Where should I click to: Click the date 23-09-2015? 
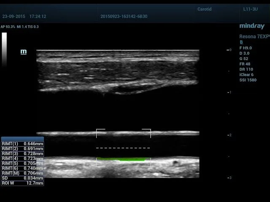[x=14, y=16]
